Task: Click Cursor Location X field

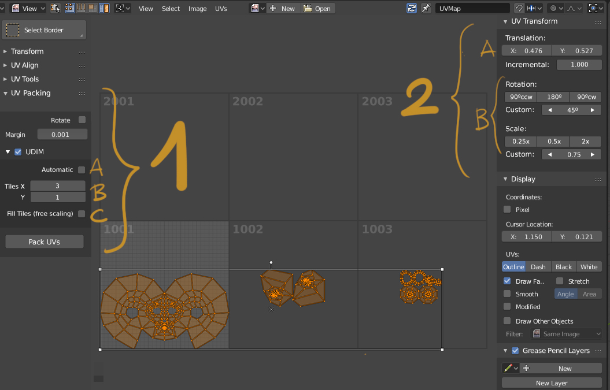Action: [526, 237]
